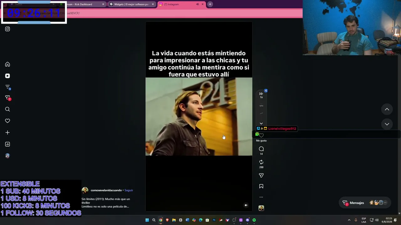Image resolution: width=401 pixels, height=225 pixels.
Task: Open the dashboard chart icon in sidebar
Action: click(8, 144)
